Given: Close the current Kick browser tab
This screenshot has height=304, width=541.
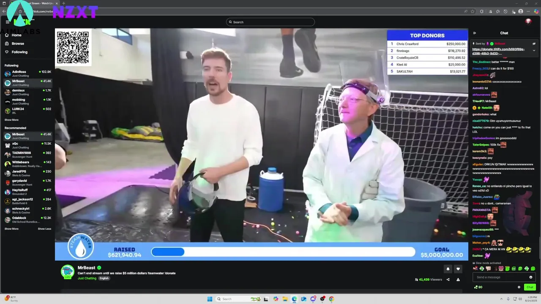Looking at the screenshot, I should pos(57,3).
